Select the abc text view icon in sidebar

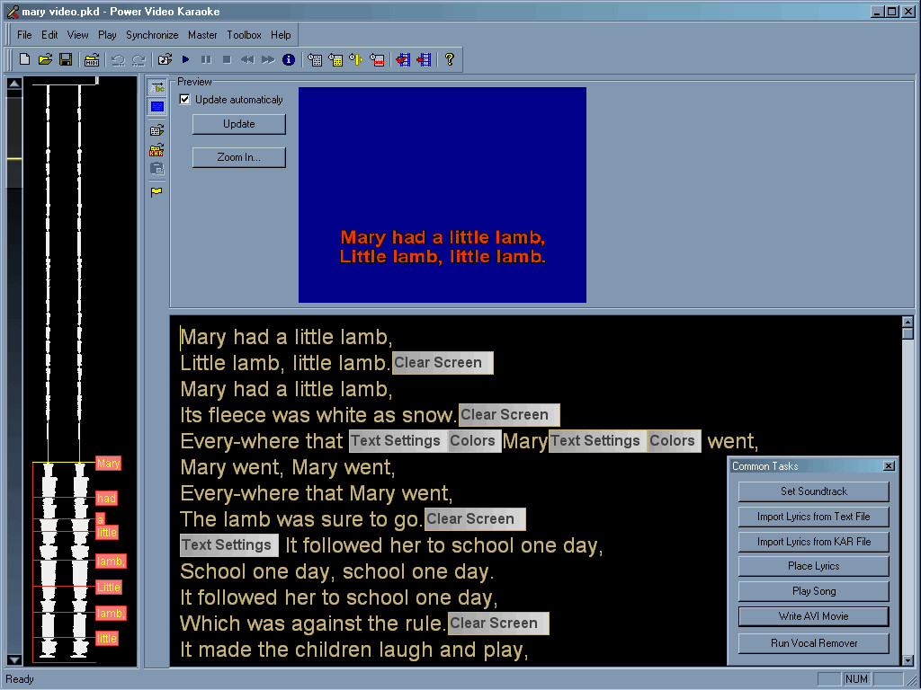coord(156,88)
